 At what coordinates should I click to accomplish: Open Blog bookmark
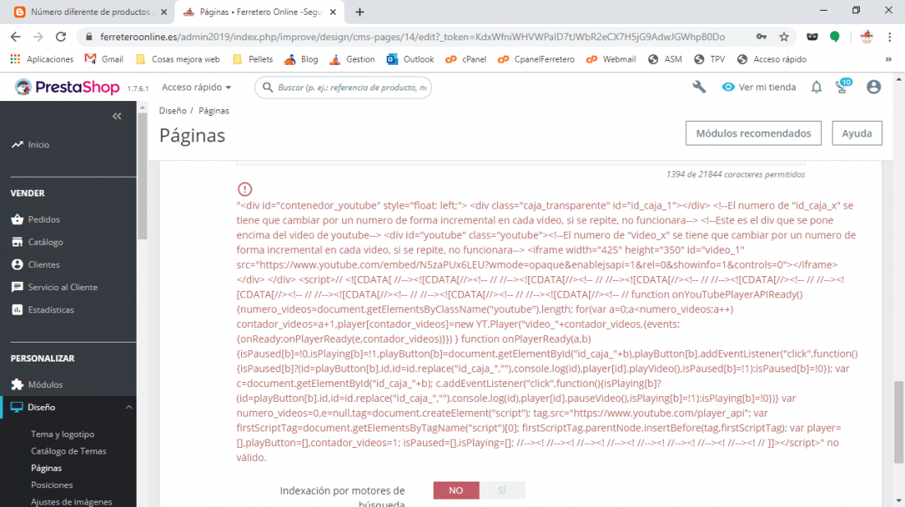(x=301, y=59)
